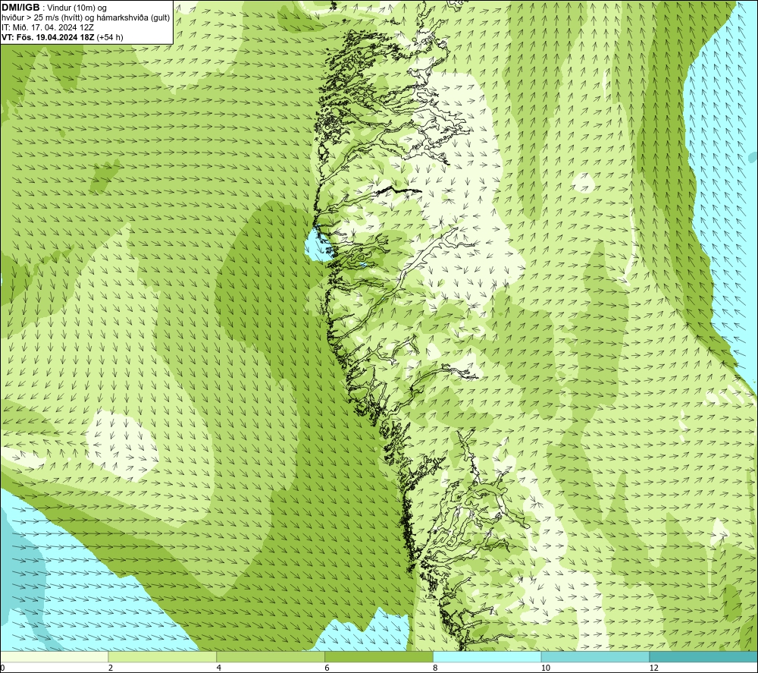Pick the dark teal above-12 m/s legend swatch
Screen dimensions: 758x673
point(704,656)
